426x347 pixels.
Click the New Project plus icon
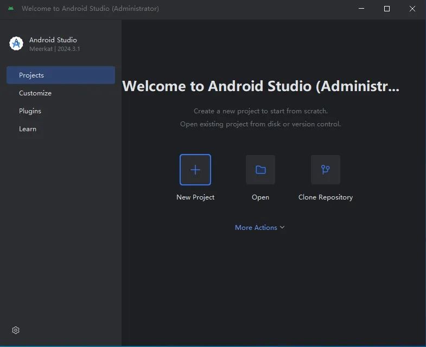195,170
